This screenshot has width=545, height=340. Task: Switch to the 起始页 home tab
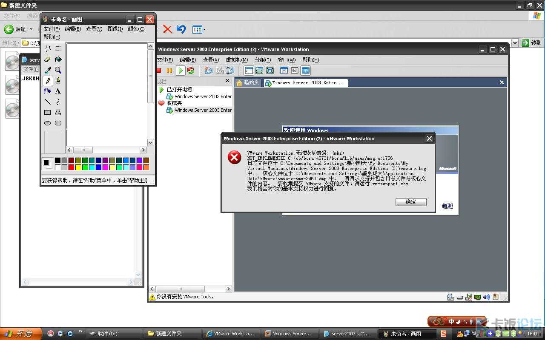click(x=248, y=82)
